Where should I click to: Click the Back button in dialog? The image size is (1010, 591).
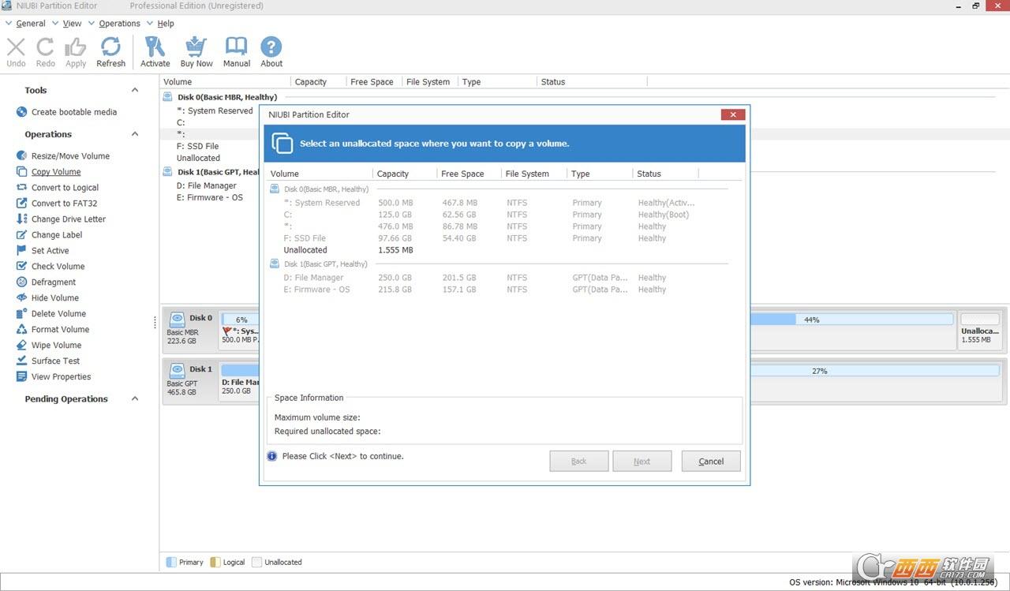[579, 462]
